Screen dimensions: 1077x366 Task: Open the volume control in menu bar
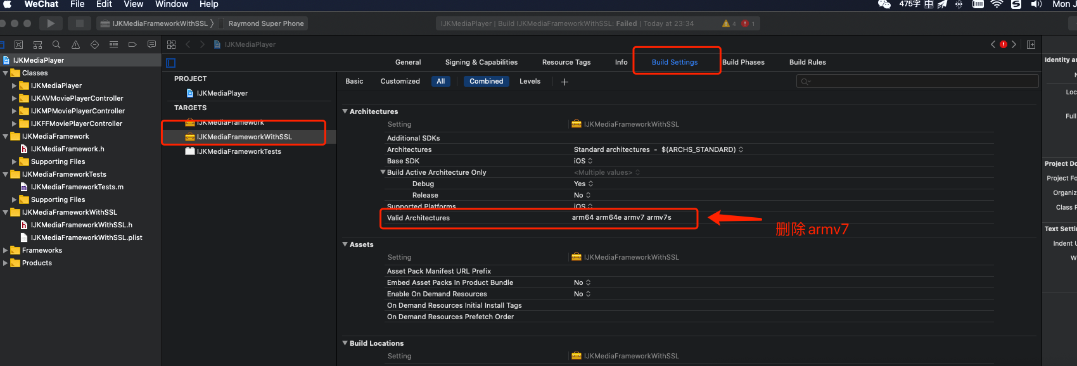(x=1036, y=4)
